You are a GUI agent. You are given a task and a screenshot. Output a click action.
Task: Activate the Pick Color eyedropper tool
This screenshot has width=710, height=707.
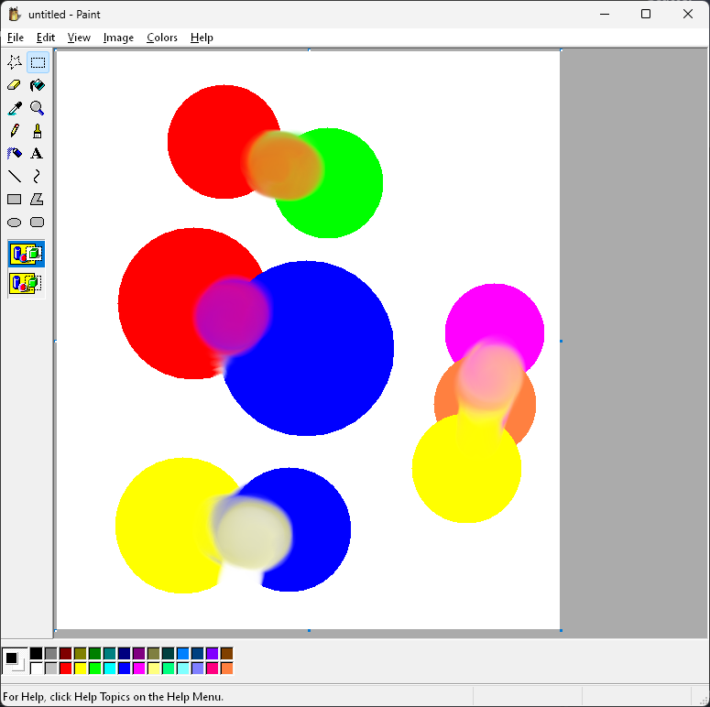[x=15, y=108]
